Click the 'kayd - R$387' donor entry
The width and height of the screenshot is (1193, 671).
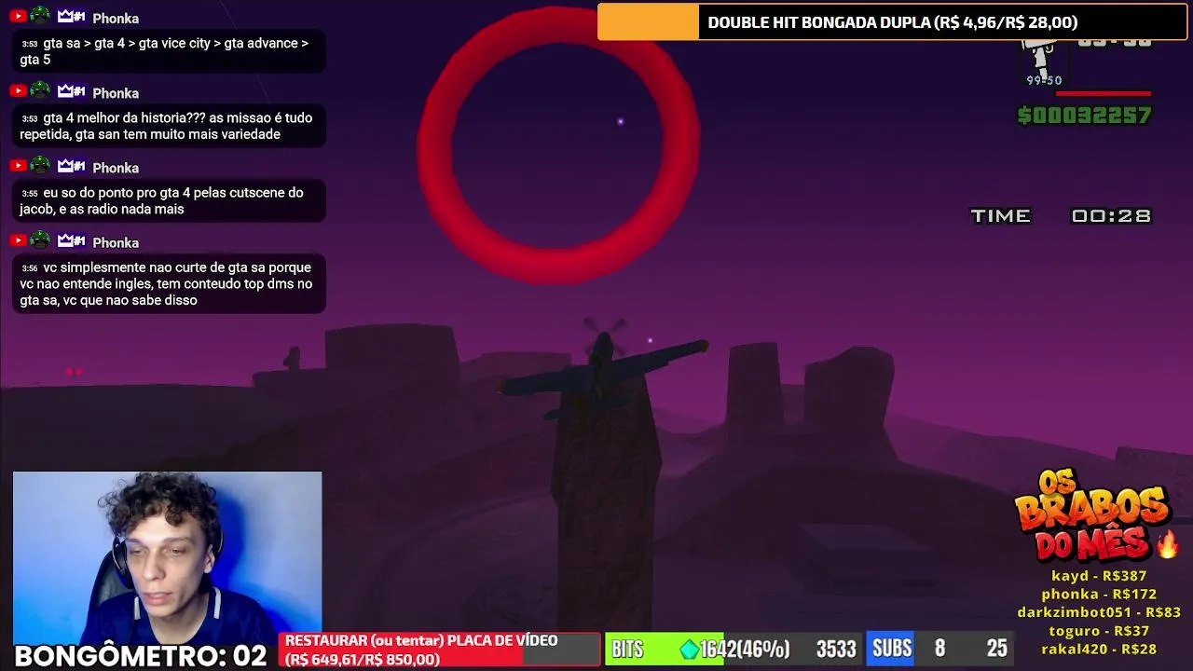(x=1099, y=576)
